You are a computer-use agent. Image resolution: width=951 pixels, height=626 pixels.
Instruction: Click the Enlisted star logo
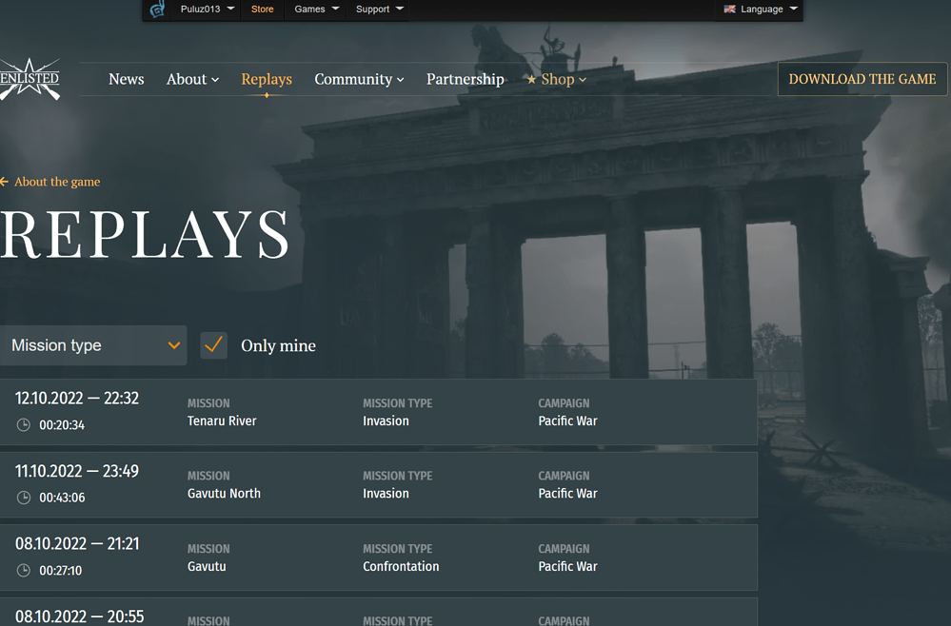click(29, 79)
